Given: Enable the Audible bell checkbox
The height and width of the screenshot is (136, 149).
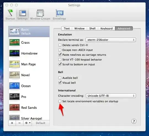Looking at the screenshot, I should click(60, 78).
